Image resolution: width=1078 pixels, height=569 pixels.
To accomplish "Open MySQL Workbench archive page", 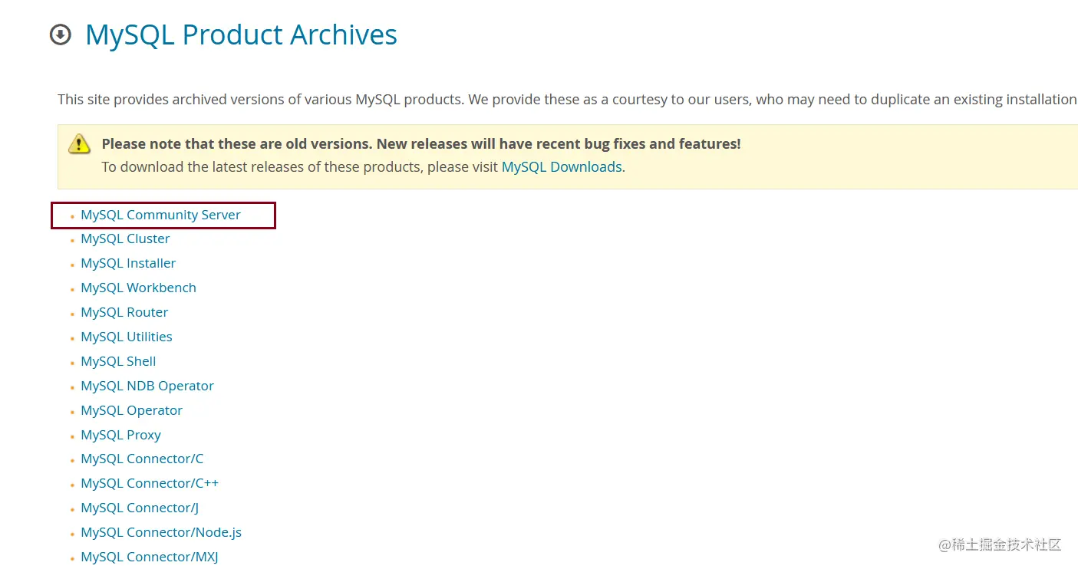I will tap(138, 288).
